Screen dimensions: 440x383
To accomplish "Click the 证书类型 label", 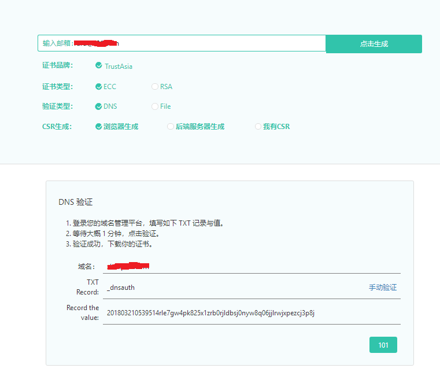I will [57, 87].
